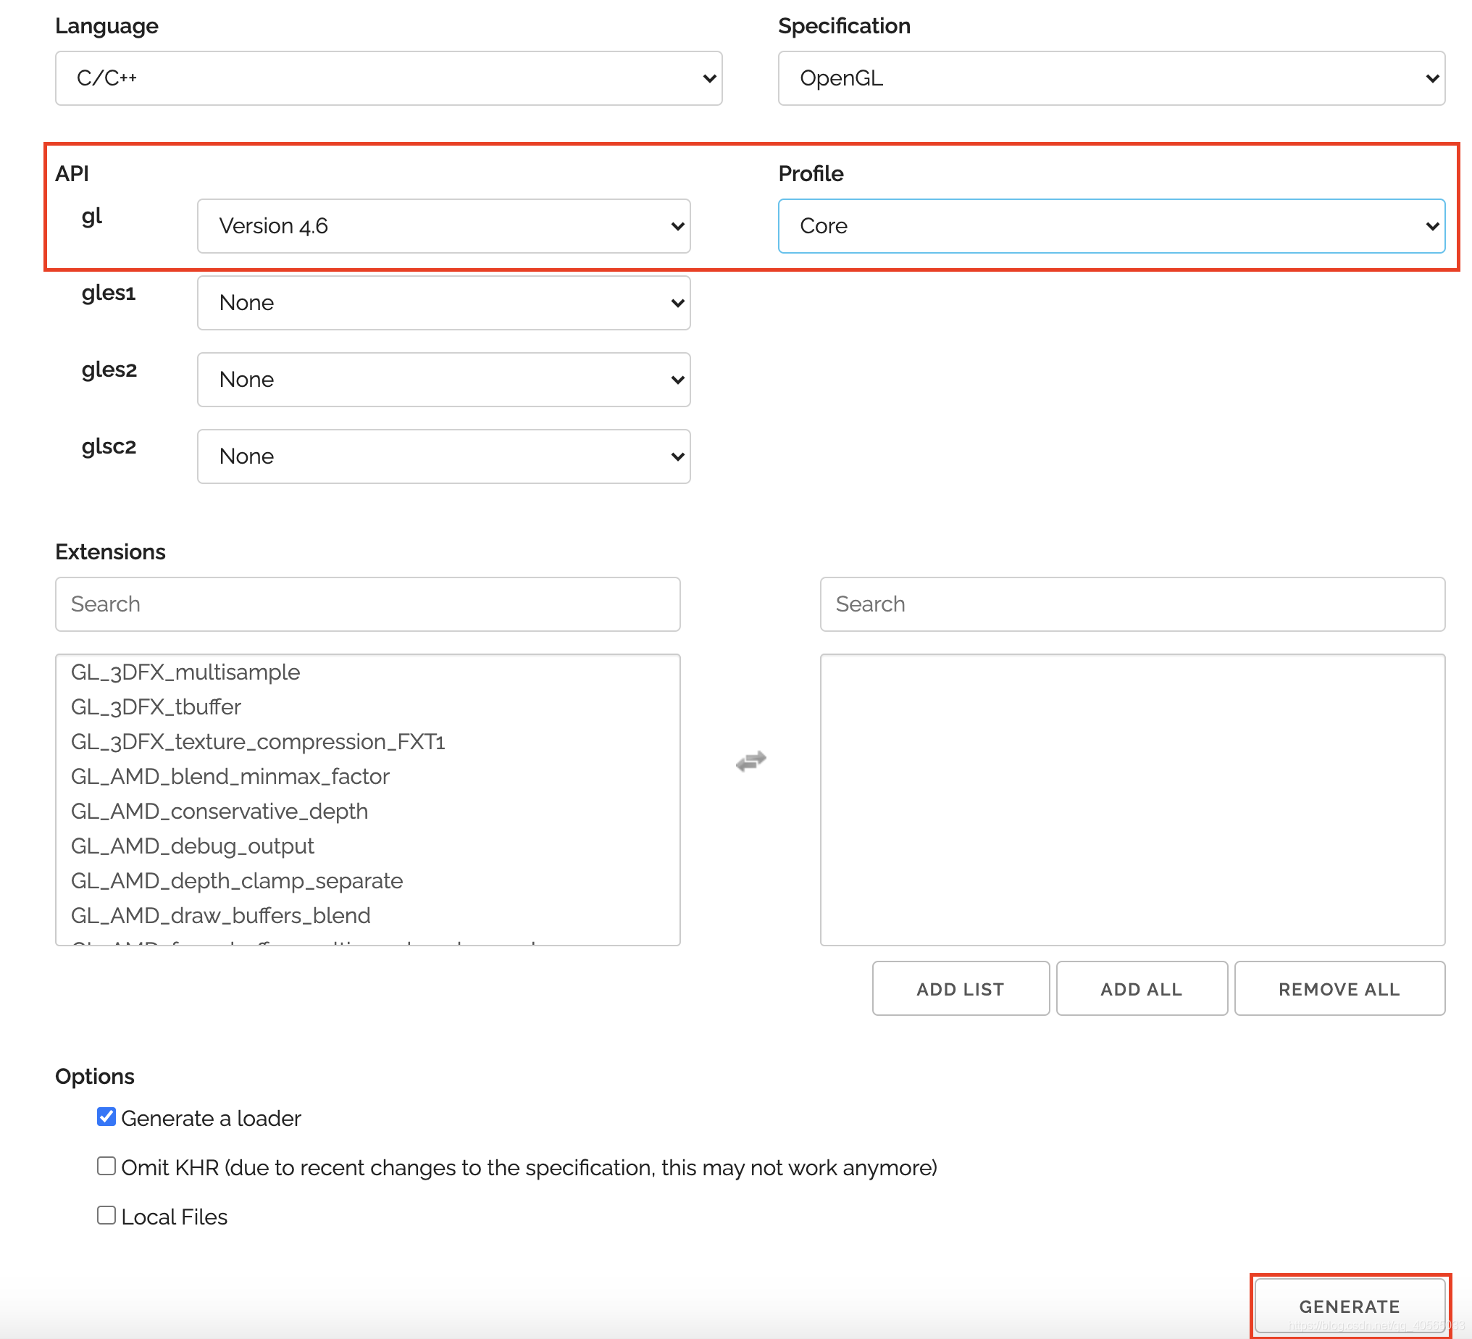
Task: Click the ADD LIST button
Action: 960,988
